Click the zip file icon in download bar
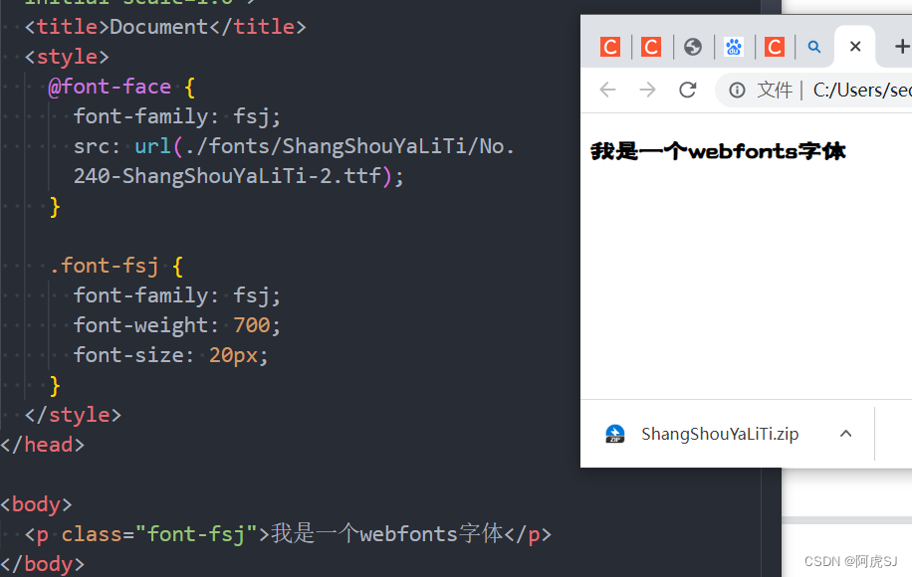Screen dimensions: 912x577 tap(614, 434)
